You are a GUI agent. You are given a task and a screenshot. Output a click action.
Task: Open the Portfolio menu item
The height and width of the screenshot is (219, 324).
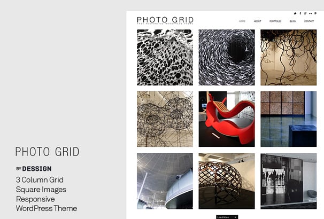275,21
